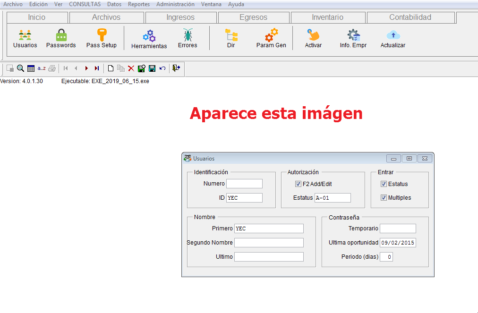Open the Ver menu
The width and height of the screenshot is (478, 313).
58,4
